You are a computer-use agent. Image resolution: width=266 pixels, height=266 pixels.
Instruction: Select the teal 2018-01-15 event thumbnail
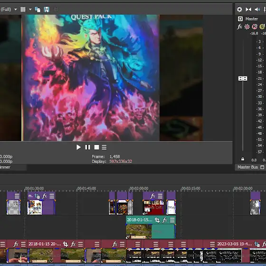pyautogui.click(x=139, y=231)
